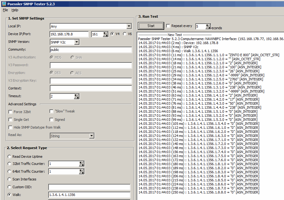Select the V6 radio button
This screenshot has width=284, height=200.
tap(125, 34)
